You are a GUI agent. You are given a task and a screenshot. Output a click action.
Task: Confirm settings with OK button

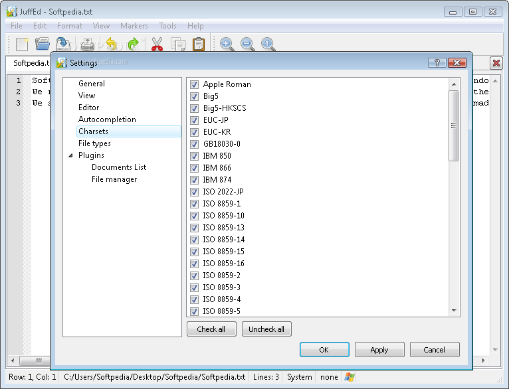pos(324,350)
